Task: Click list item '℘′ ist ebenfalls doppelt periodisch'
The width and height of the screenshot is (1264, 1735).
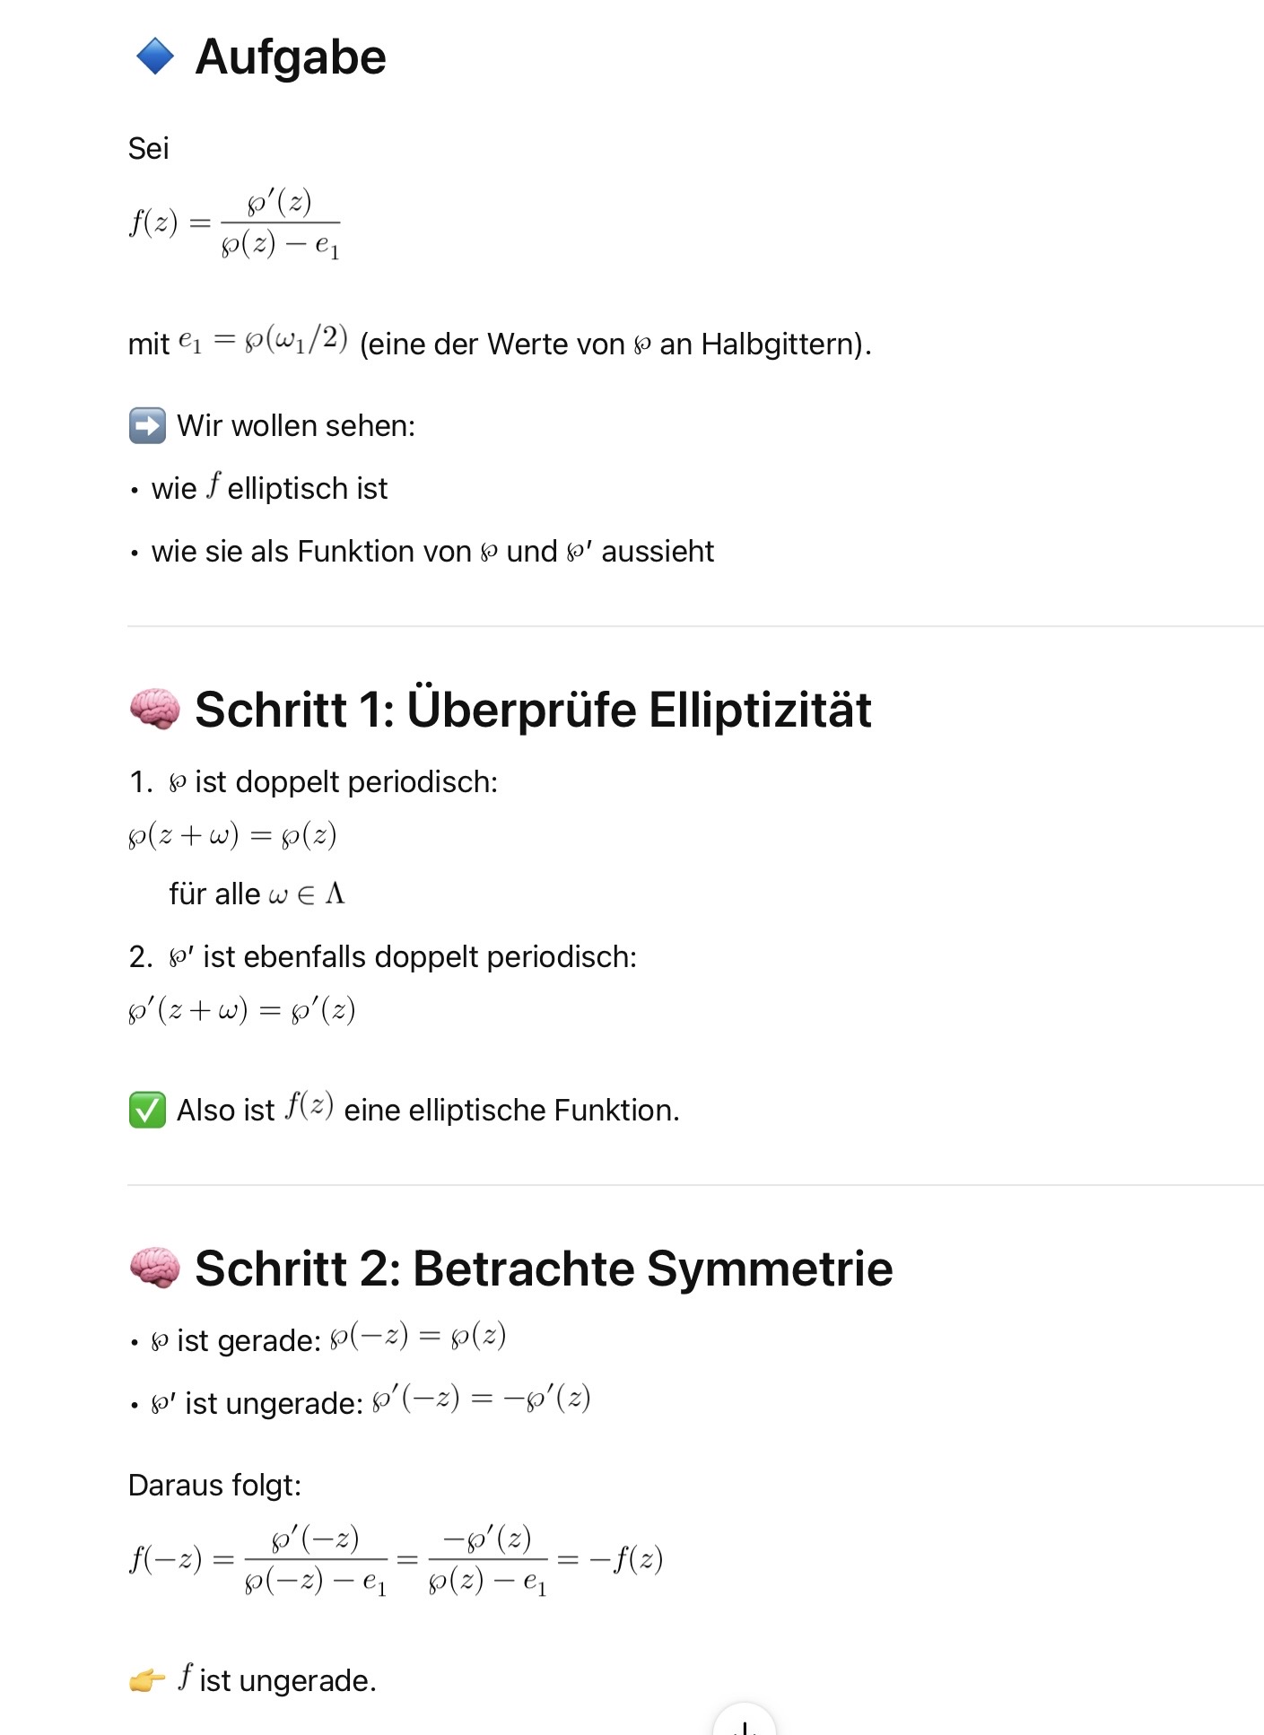Action: pyautogui.click(x=403, y=957)
